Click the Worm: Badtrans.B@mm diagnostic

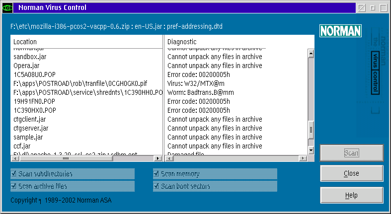pos(201,92)
